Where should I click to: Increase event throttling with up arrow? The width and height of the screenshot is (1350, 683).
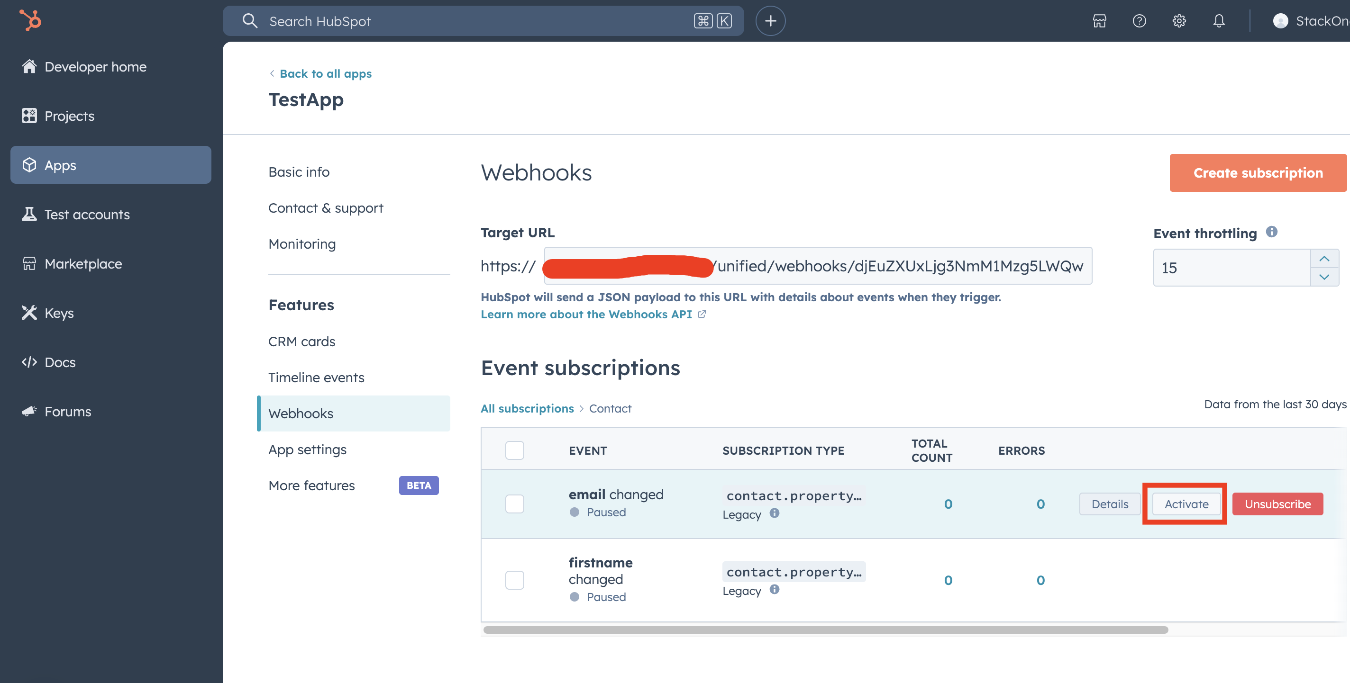coord(1324,259)
